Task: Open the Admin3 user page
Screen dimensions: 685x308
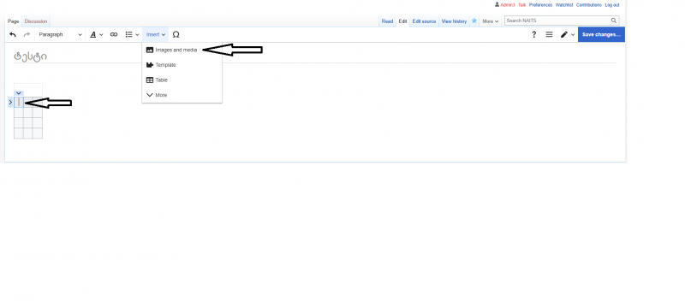Action: click(x=508, y=5)
